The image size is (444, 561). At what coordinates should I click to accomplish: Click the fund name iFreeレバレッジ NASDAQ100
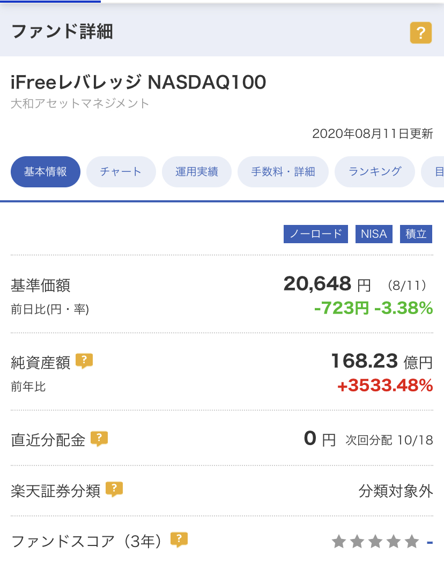tap(138, 82)
